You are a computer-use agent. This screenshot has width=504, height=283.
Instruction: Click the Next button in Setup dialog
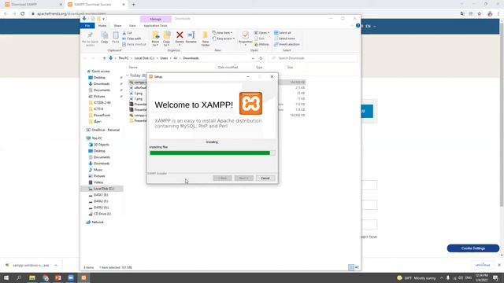point(243,178)
